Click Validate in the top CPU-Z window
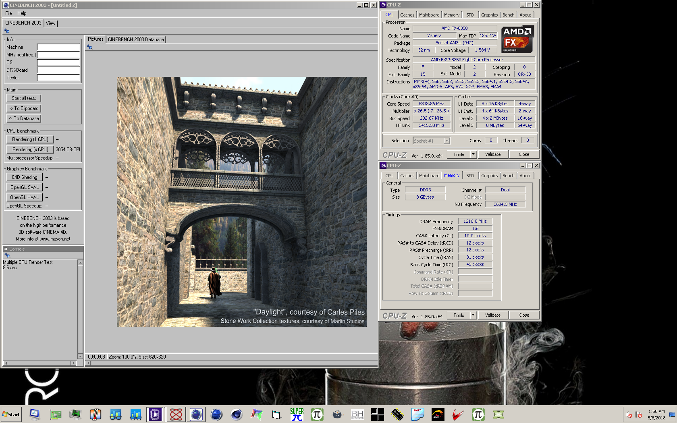The image size is (677, 423). (493, 154)
